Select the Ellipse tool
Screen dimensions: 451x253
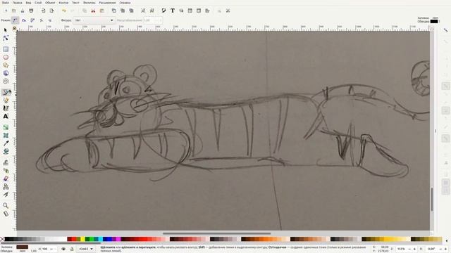tap(6, 58)
